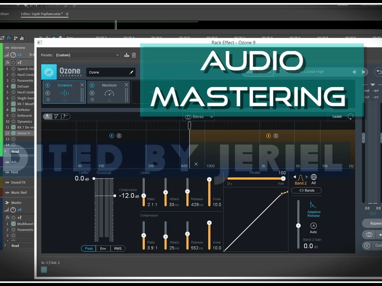Click the Interview track volume knob
The height and width of the screenshot is (286, 382).
13,55
